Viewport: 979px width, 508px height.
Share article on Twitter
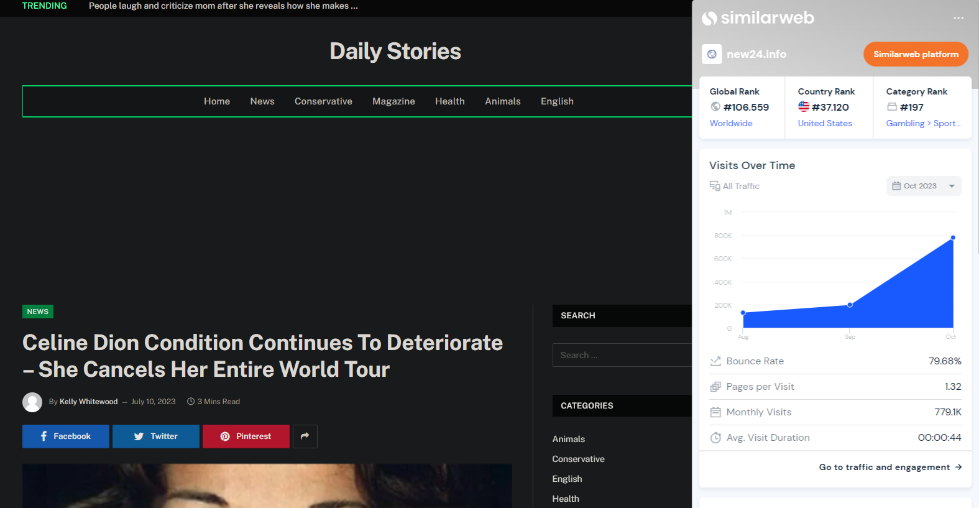click(156, 436)
